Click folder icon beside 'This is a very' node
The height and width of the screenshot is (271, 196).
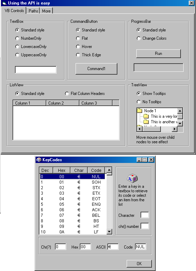(146, 116)
